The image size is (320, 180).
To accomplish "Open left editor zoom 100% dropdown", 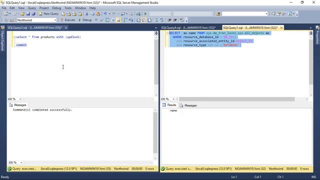I will 20,99.
